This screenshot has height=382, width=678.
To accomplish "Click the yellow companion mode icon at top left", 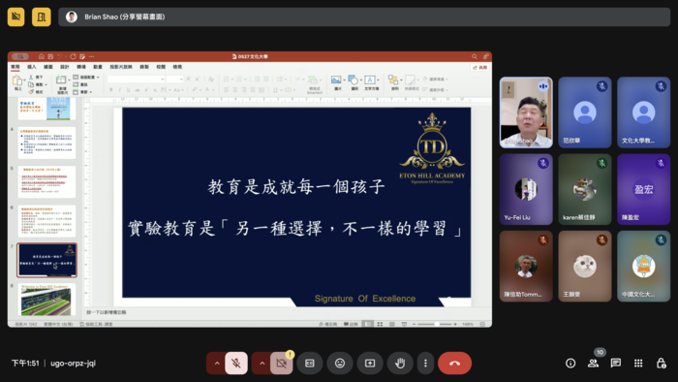I will point(41,16).
